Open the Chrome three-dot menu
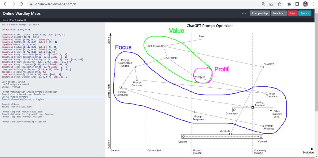The height and width of the screenshot is (158, 318). pos(313,4)
